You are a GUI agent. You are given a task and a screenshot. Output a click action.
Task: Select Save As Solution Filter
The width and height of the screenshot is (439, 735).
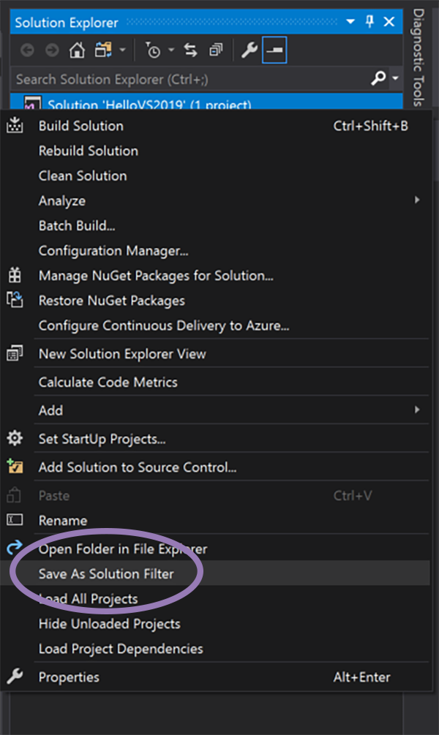click(x=106, y=574)
